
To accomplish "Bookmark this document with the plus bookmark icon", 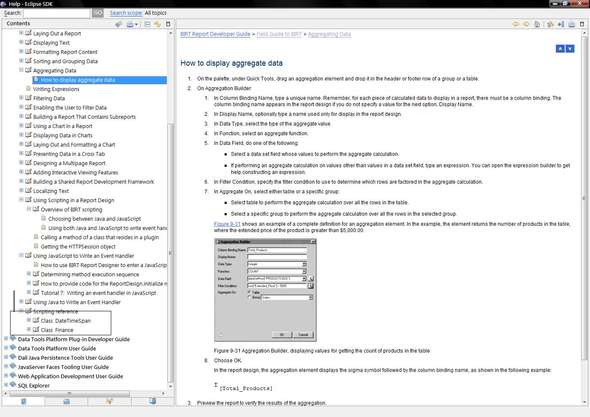I will coord(560,24).
